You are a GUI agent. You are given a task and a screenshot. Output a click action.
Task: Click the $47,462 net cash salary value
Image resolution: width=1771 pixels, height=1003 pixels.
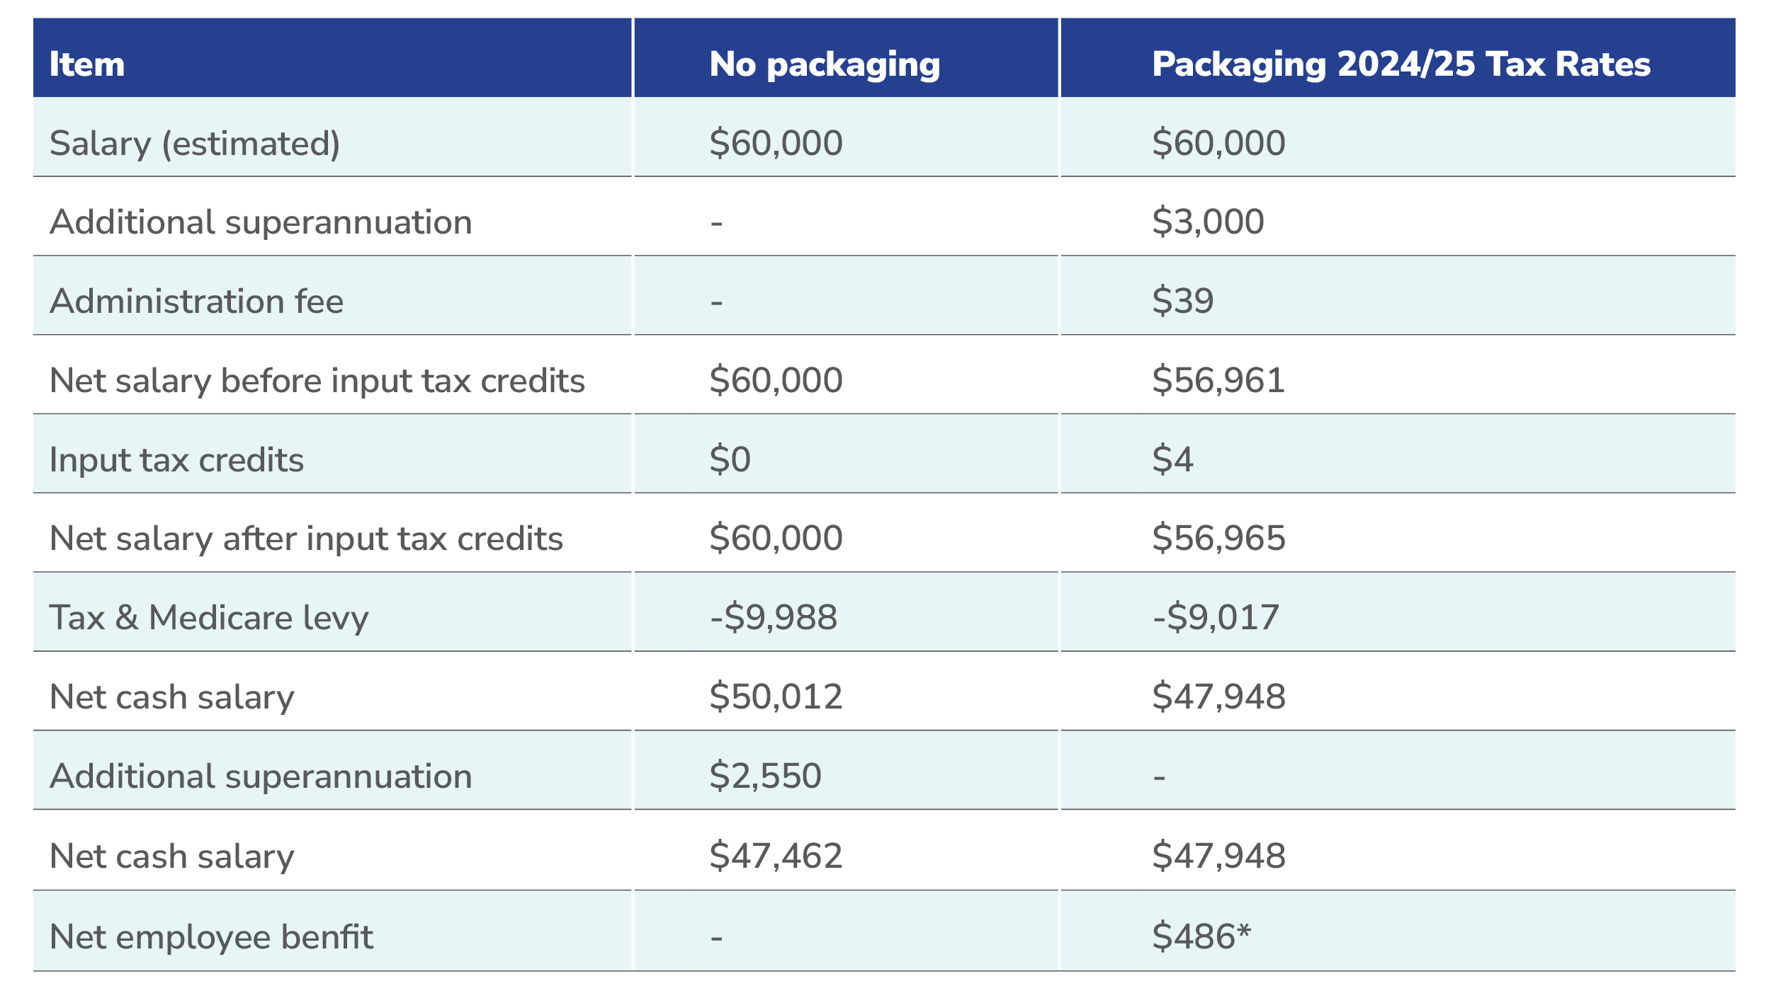coord(776,856)
